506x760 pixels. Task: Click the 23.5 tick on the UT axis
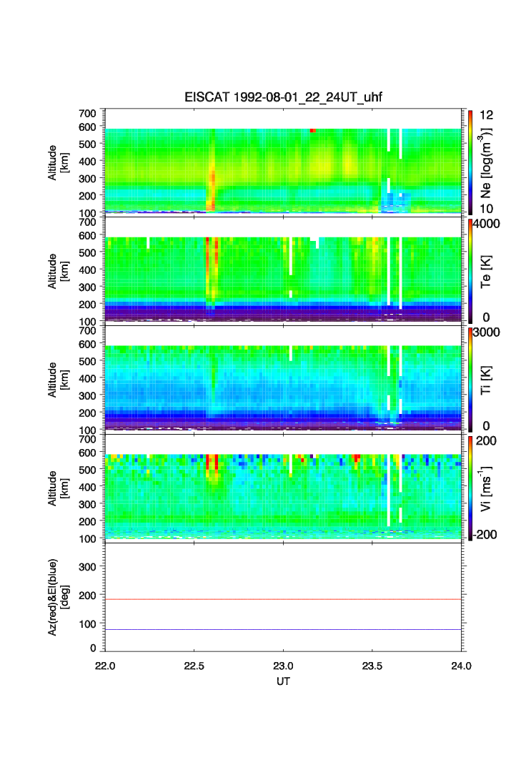tap(372, 666)
